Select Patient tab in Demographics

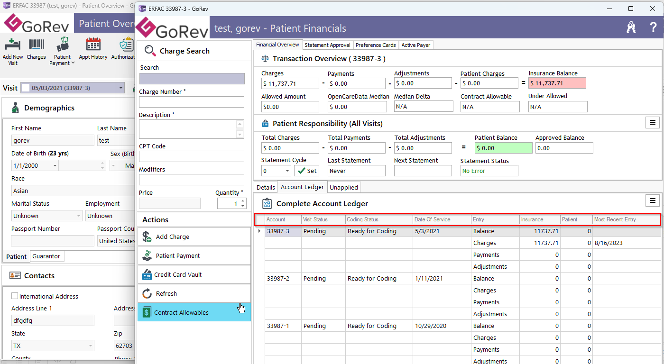coord(16,256)
